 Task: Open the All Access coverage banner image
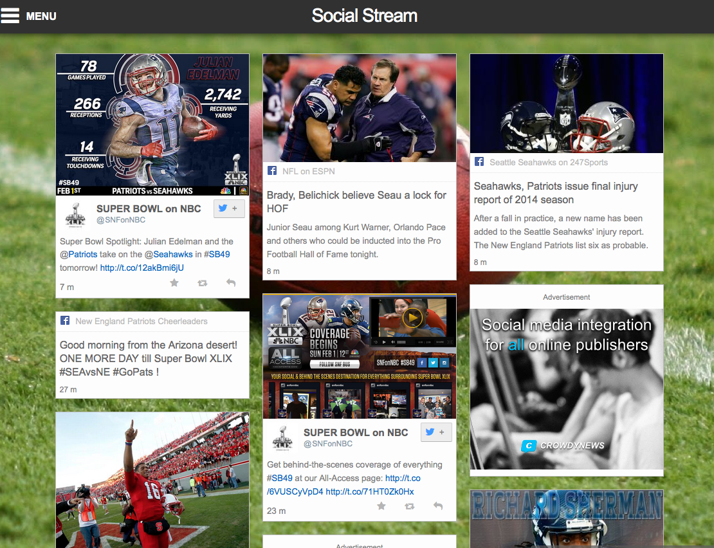[x=360, y=356]
